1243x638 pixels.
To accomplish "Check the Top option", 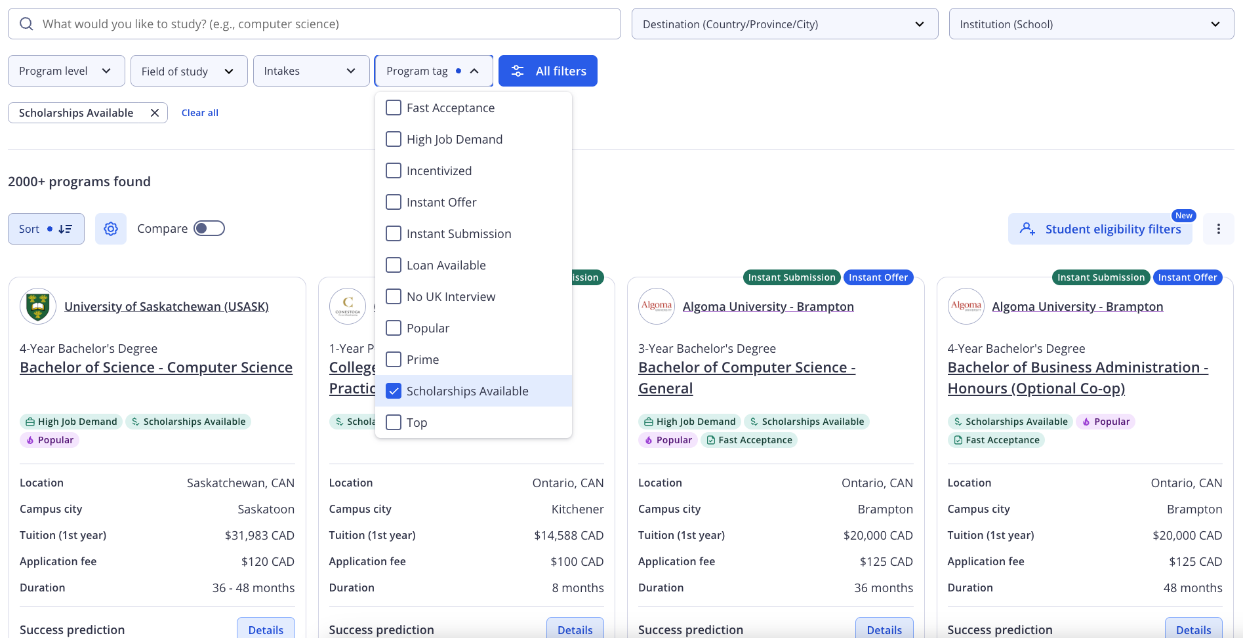I will [x=394, y=422].
